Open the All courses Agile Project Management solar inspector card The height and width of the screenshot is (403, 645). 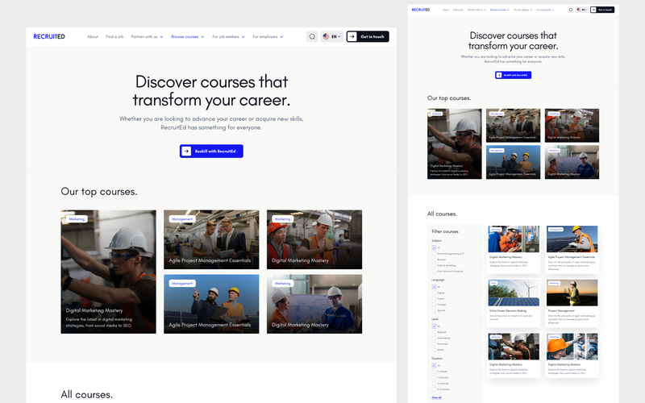click(x=572, y=249)
